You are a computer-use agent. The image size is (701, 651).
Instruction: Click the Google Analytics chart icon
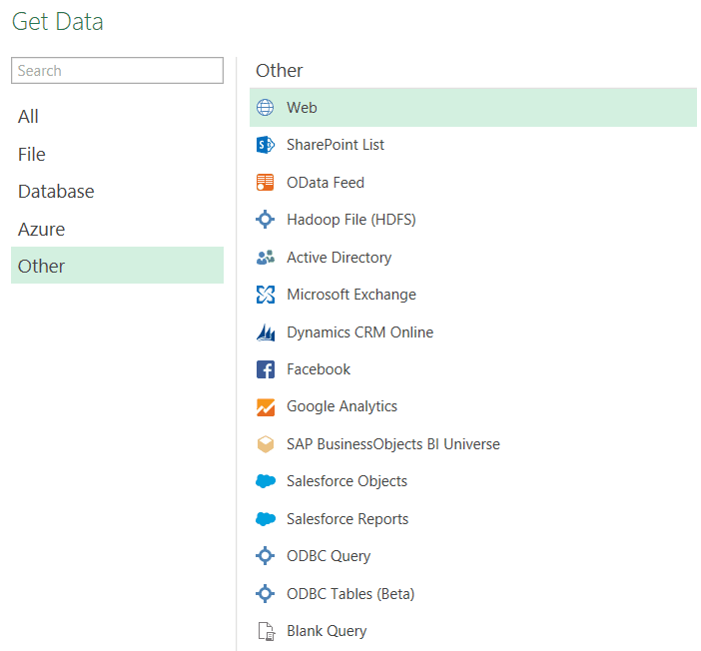(x=265, y=407)
